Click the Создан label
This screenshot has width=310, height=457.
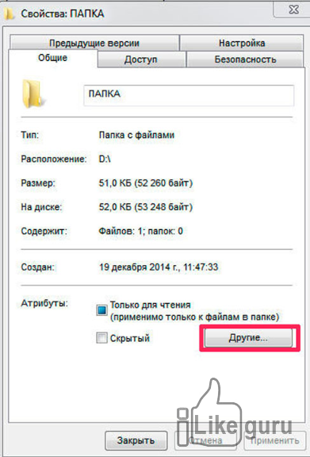click(x=37, y=267)
